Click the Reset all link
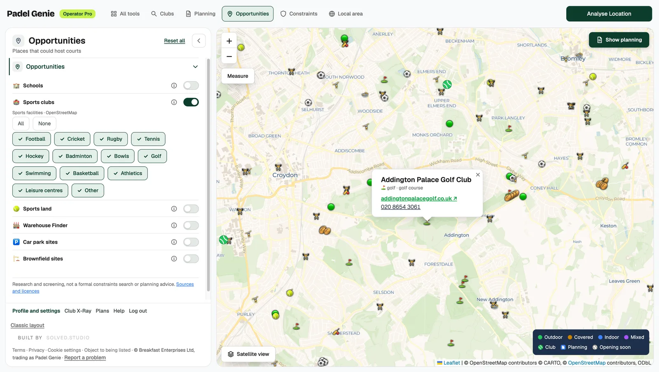659x372 pixels. 175,41
